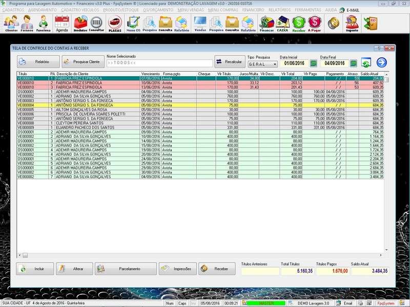Open the CAIXA cash register icon

point(282,24)
